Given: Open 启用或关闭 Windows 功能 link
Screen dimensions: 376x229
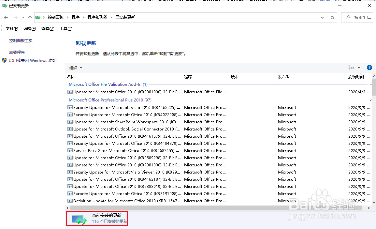Looking at the screenshot, I should 33,60.
